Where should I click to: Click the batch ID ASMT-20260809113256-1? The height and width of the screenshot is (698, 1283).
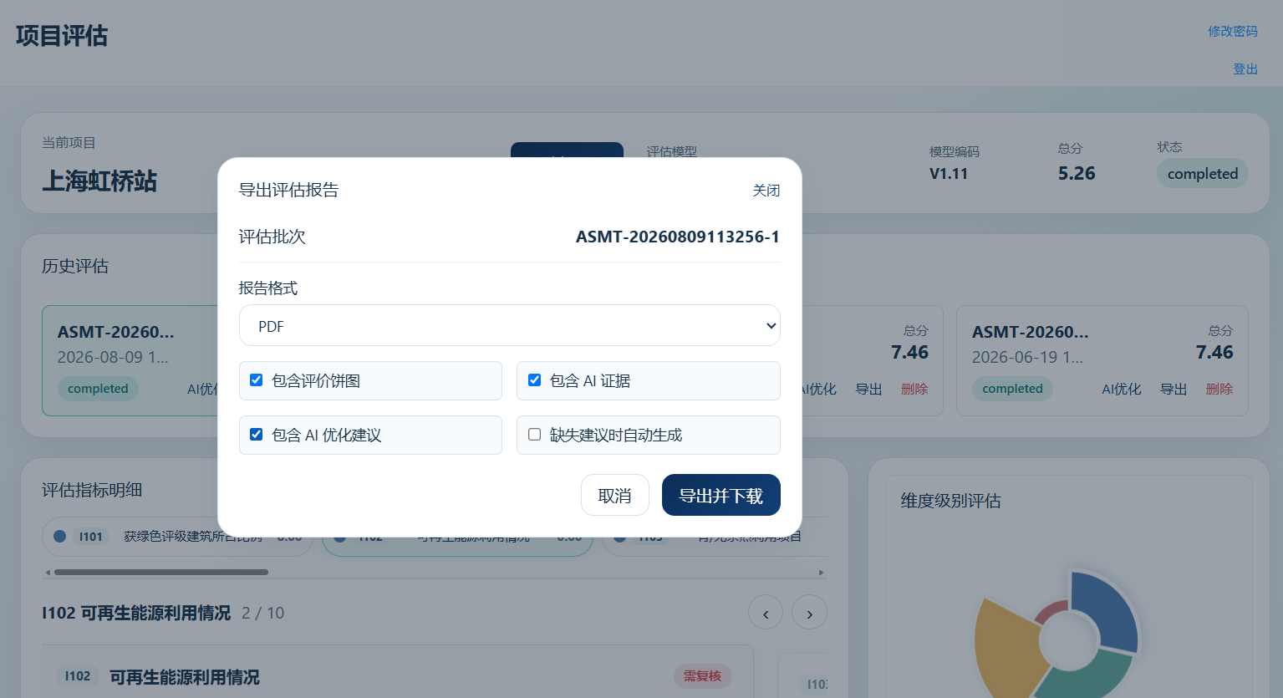[x=678, y=237]
